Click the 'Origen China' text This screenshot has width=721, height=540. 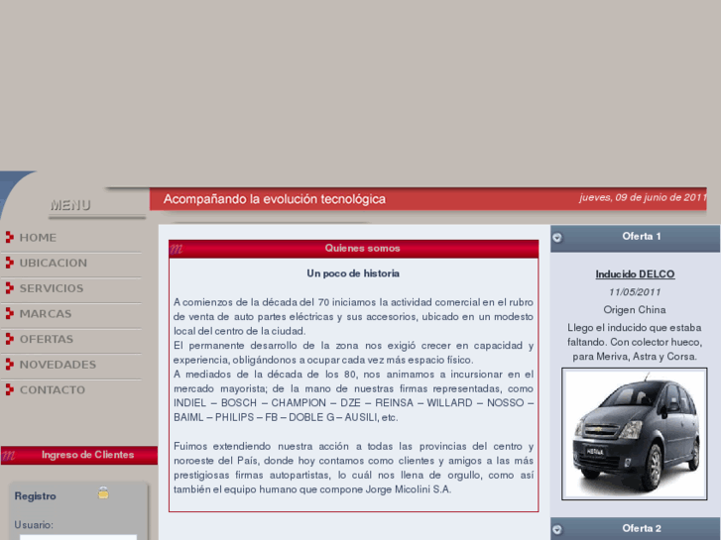coord(635,310)
